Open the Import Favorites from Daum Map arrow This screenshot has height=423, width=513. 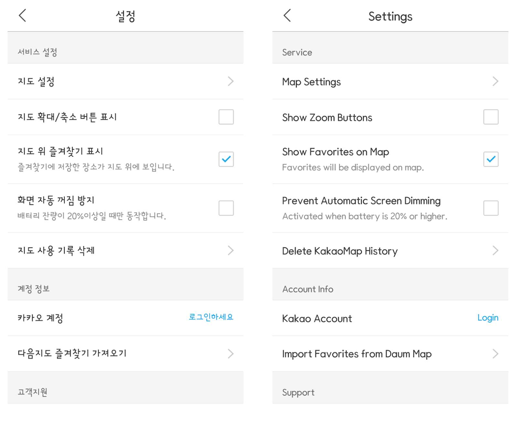pos(495,353)
